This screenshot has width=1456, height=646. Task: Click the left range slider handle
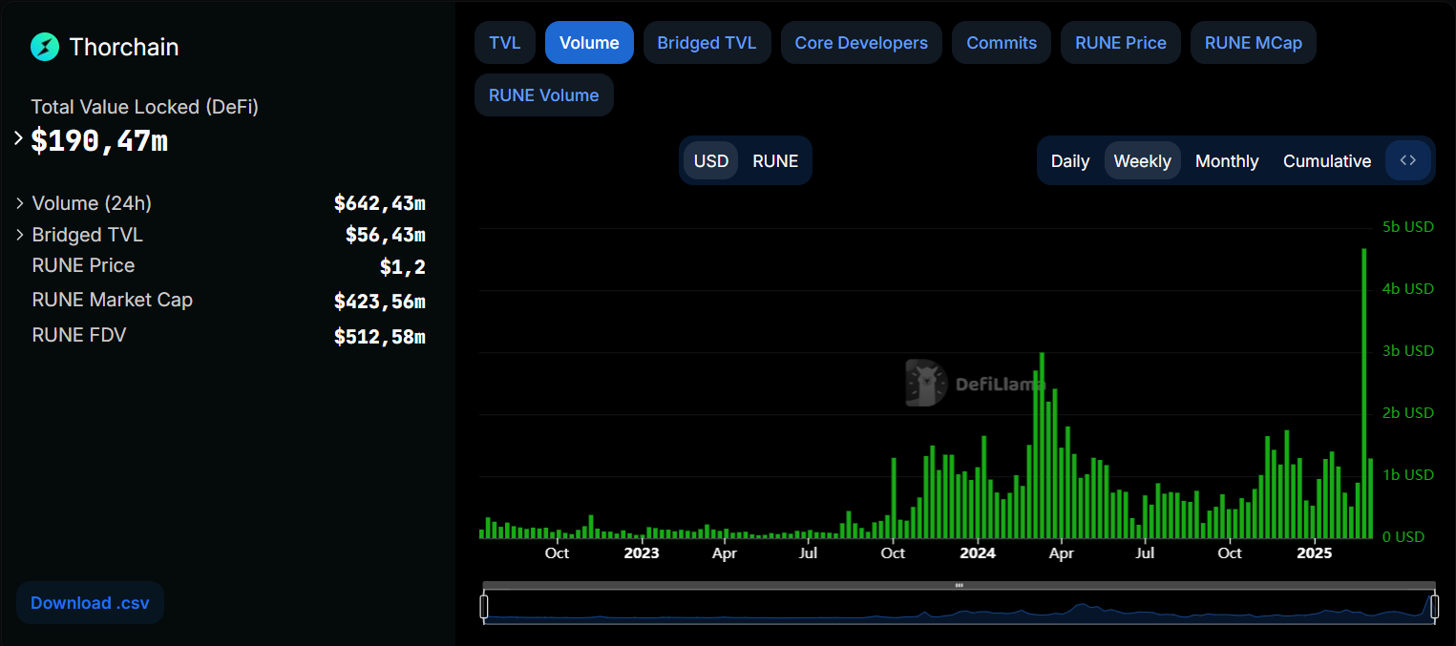pos(484,606)
